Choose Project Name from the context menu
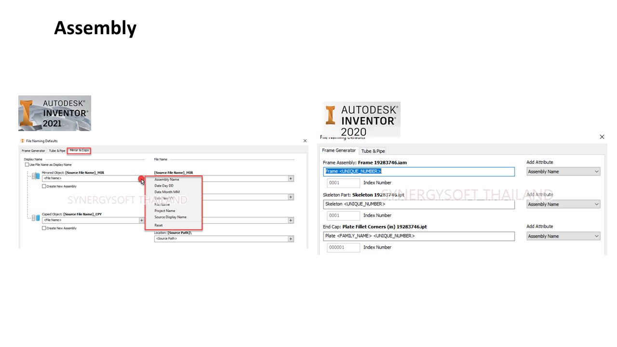 (x=165, y=211)
